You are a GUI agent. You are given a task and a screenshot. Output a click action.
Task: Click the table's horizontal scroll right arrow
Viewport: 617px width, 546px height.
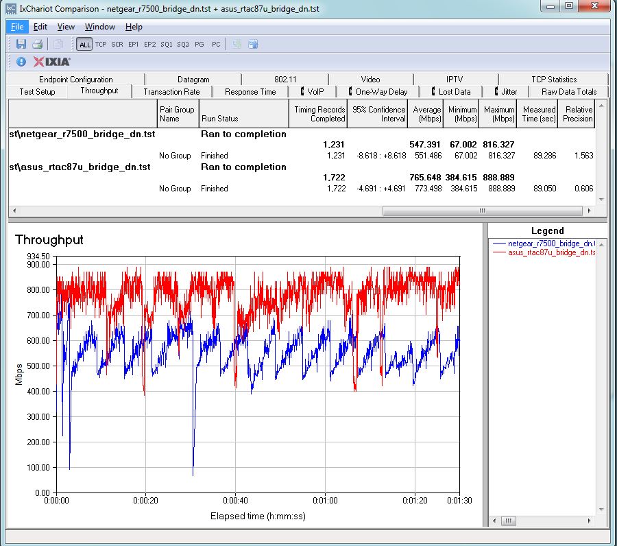point(589,211)
